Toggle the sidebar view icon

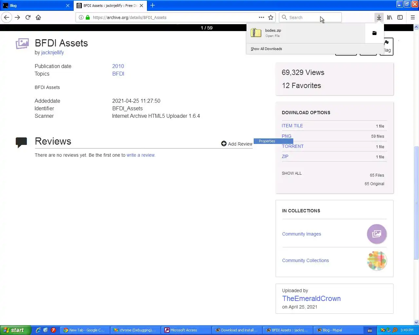[400, 17]
